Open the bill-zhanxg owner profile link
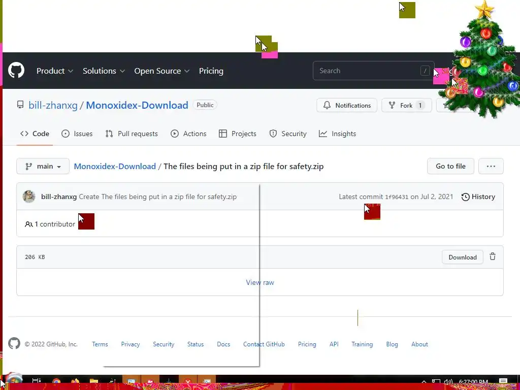Screen dimensions: 520x390 click(x=53, y=105)
